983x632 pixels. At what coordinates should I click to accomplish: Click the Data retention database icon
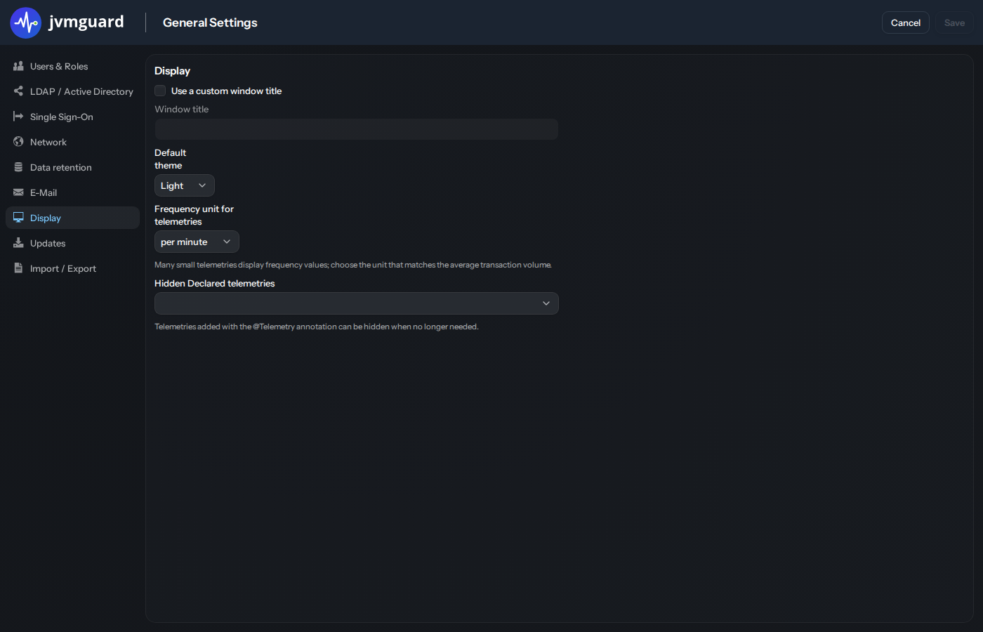(18, 167)
